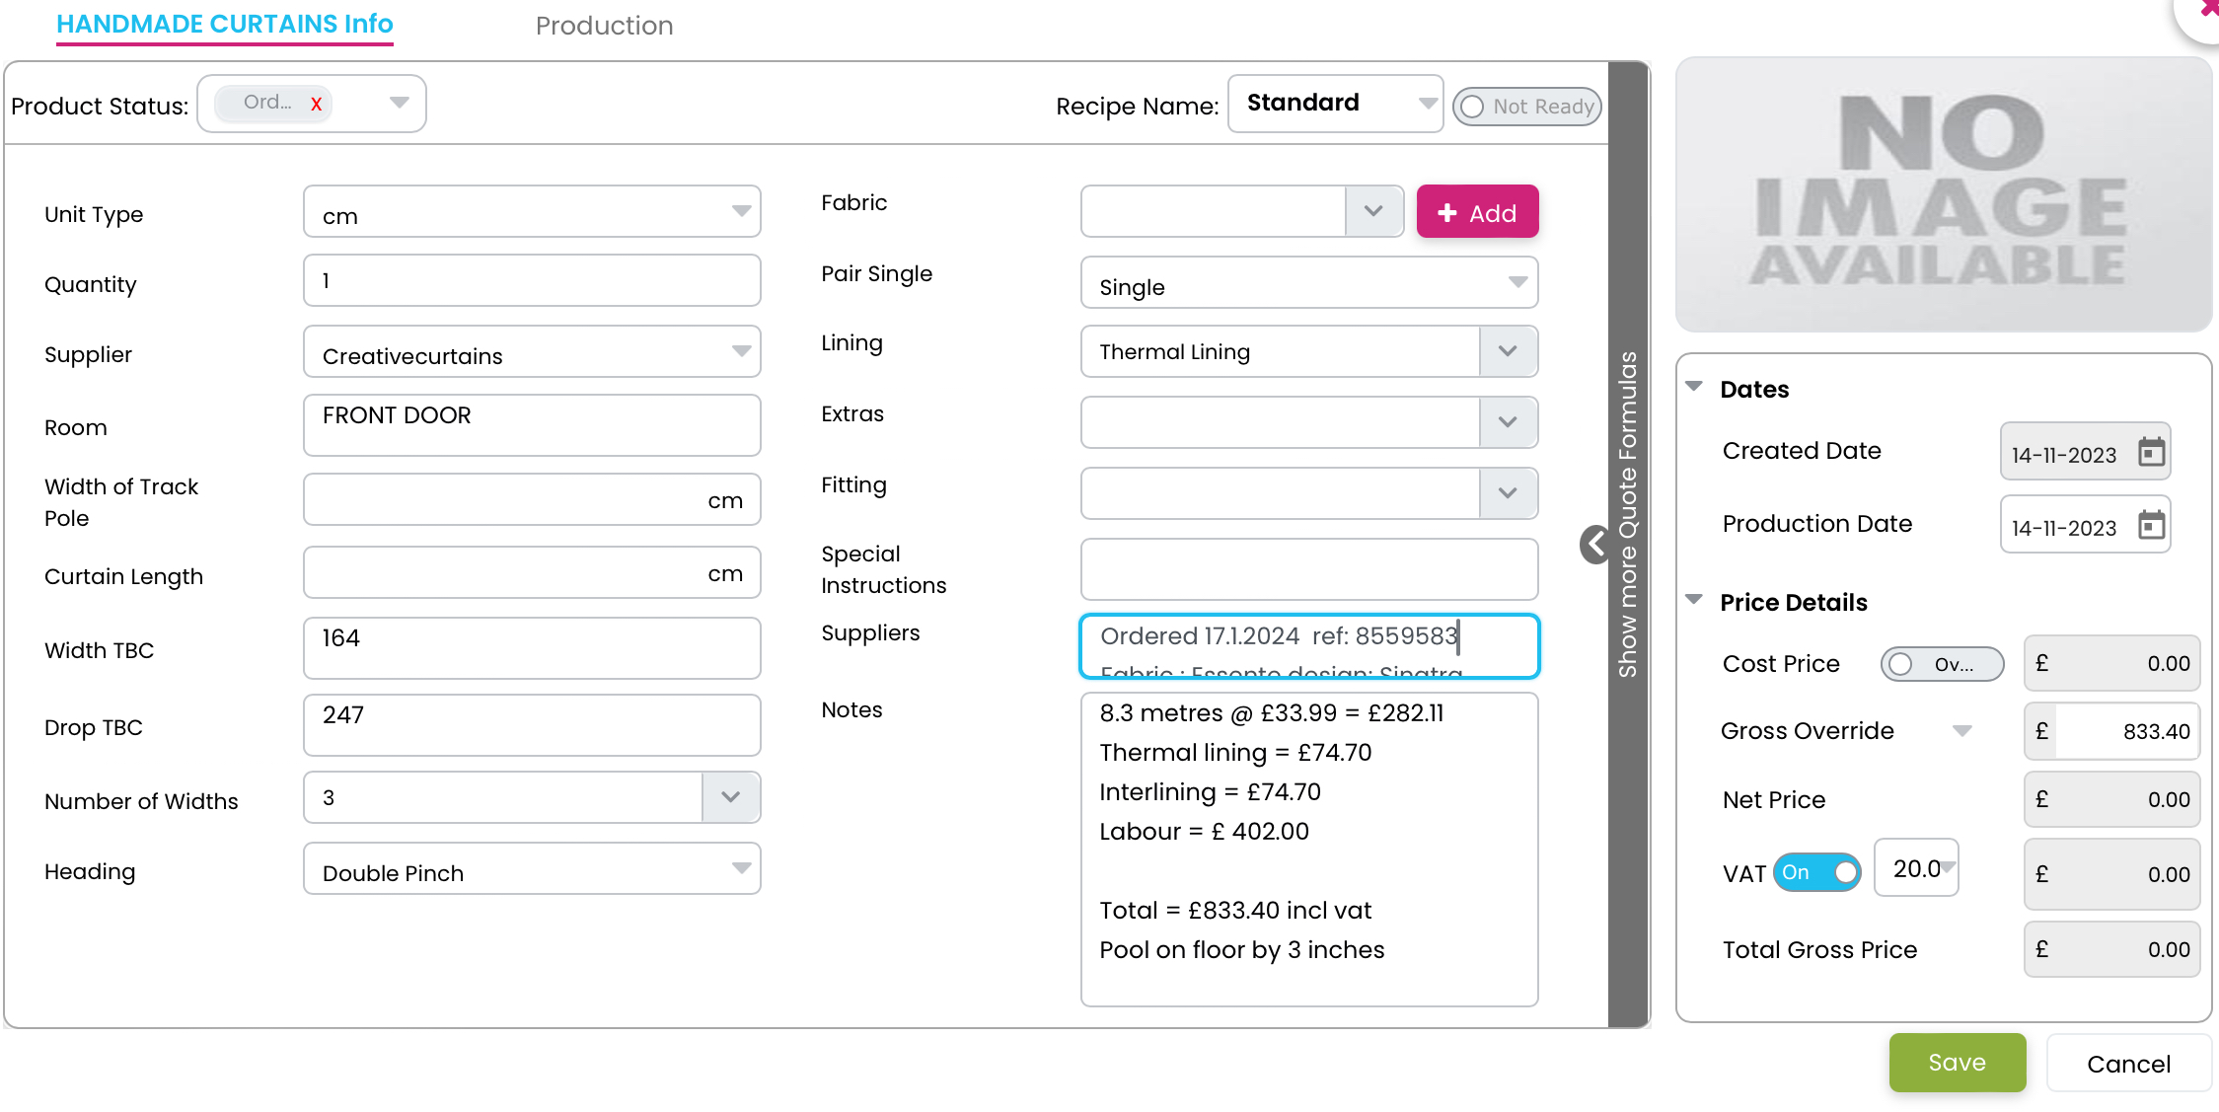This screenshot has width=2219, height=1112.
Task: Click the No Image Available placeholder
Action: pos(1942,194)
